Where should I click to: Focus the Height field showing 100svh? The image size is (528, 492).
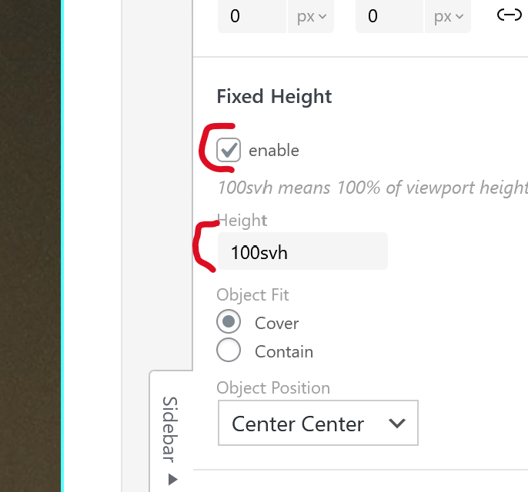302,251
